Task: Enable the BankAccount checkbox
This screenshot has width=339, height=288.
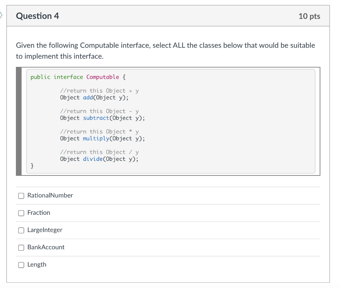Action: click(21, 247)
